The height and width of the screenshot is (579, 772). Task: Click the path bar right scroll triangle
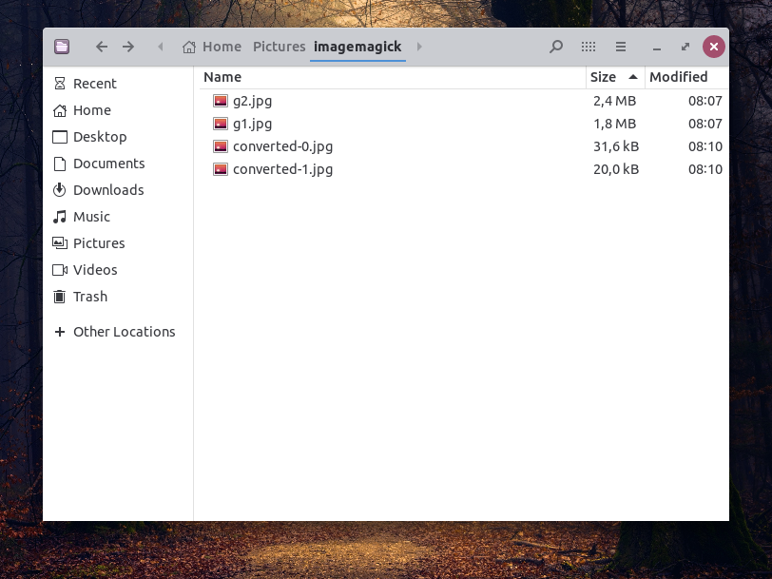pyautogui.click(x=419, y=47)
